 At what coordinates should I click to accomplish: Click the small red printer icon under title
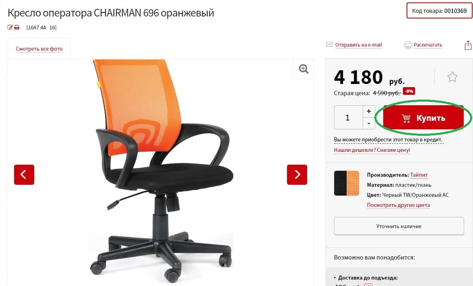(17, 27)
